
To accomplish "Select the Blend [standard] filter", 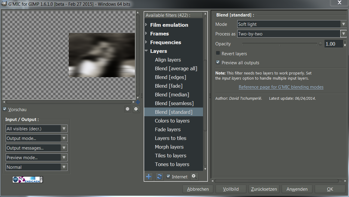I will point(174,112).
